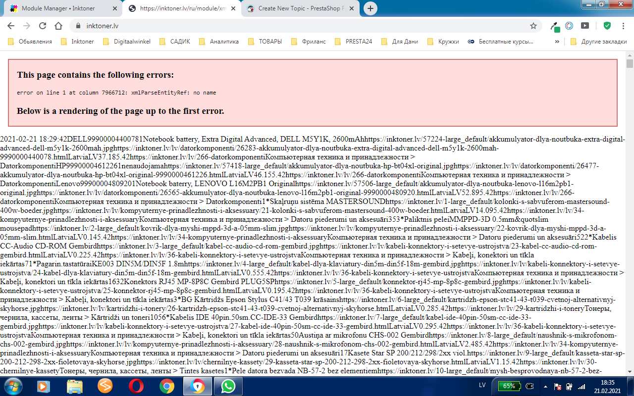Open the Inktoner bookmarks folder
Viewport: 634px width, 396px height.
tap(77, 42)
